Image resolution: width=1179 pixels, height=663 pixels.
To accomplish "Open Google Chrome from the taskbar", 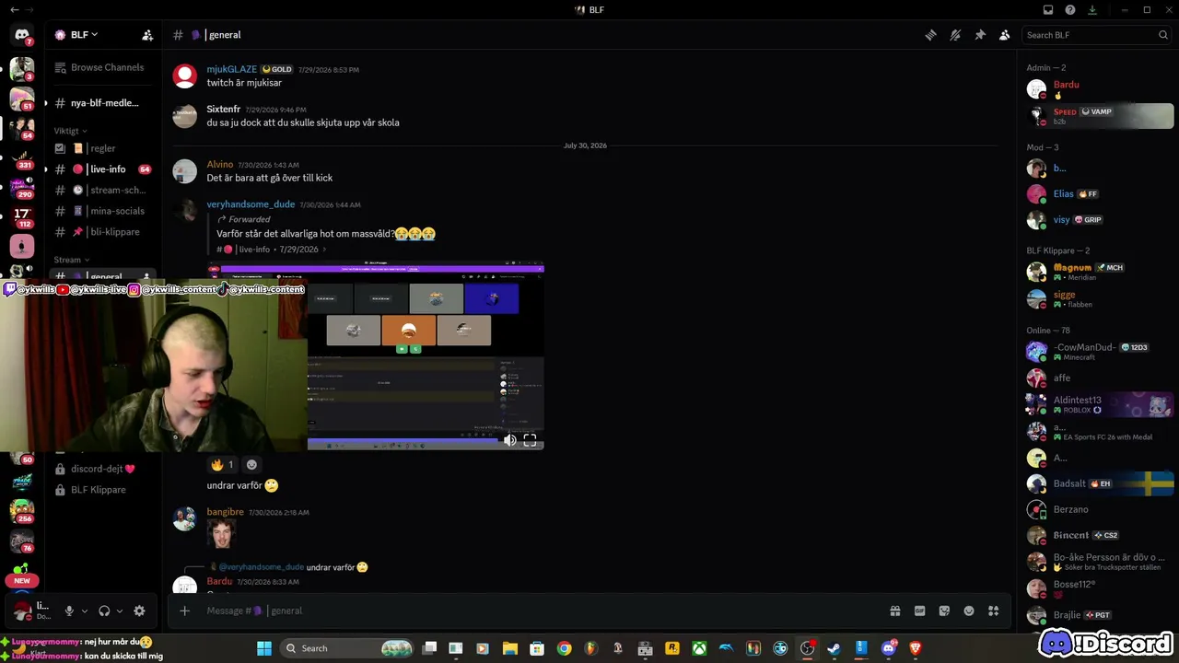I will (564, 648).
